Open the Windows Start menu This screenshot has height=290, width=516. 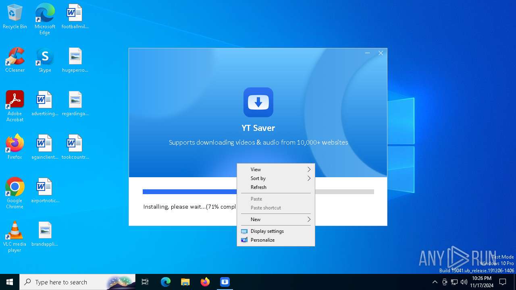click(x=10, y=282)
